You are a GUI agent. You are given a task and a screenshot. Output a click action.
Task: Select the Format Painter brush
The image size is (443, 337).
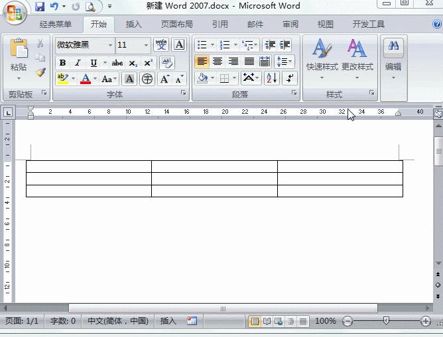tap(40, 72)
